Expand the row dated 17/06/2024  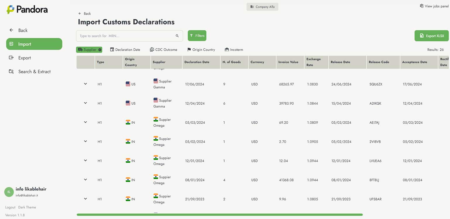pyautogui.click(x=85, y=84)
